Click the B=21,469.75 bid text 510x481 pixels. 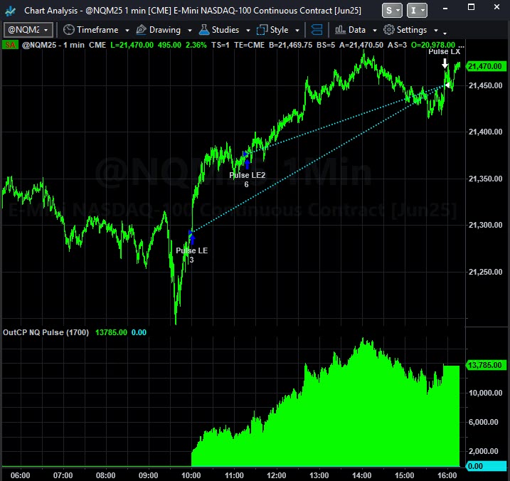(x=290, y=45)
